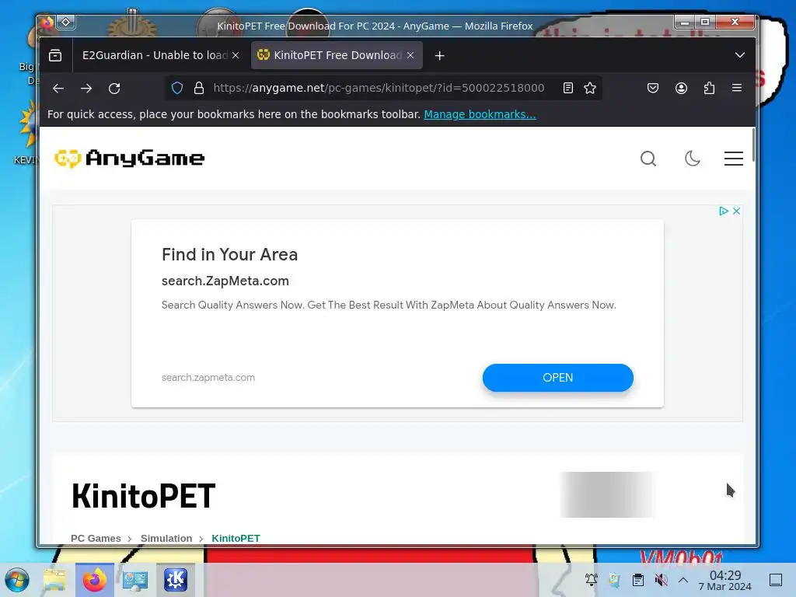Close the ad with the X icon
The height and width of the screenshot is (597, 796).
737,211
